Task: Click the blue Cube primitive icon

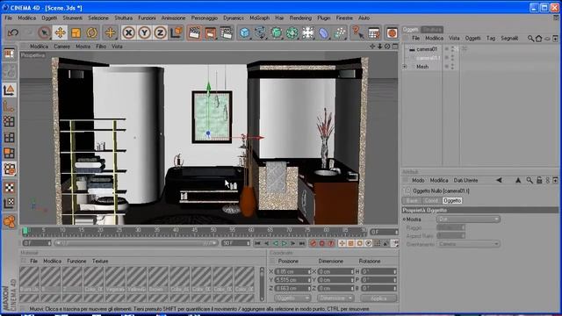Action: click(244, 32)
